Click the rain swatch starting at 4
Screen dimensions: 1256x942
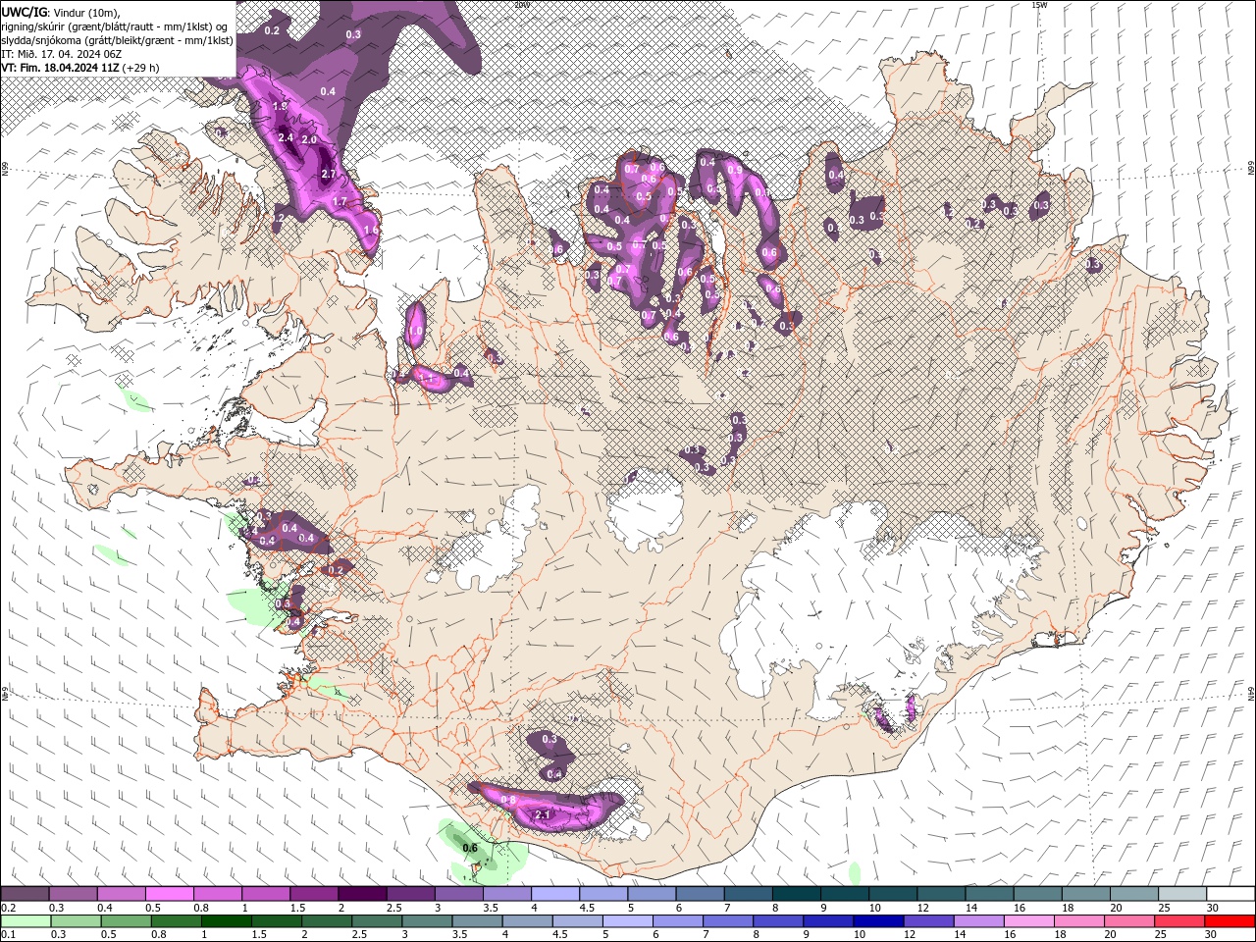pyautogui.click(x=527, y=920)
